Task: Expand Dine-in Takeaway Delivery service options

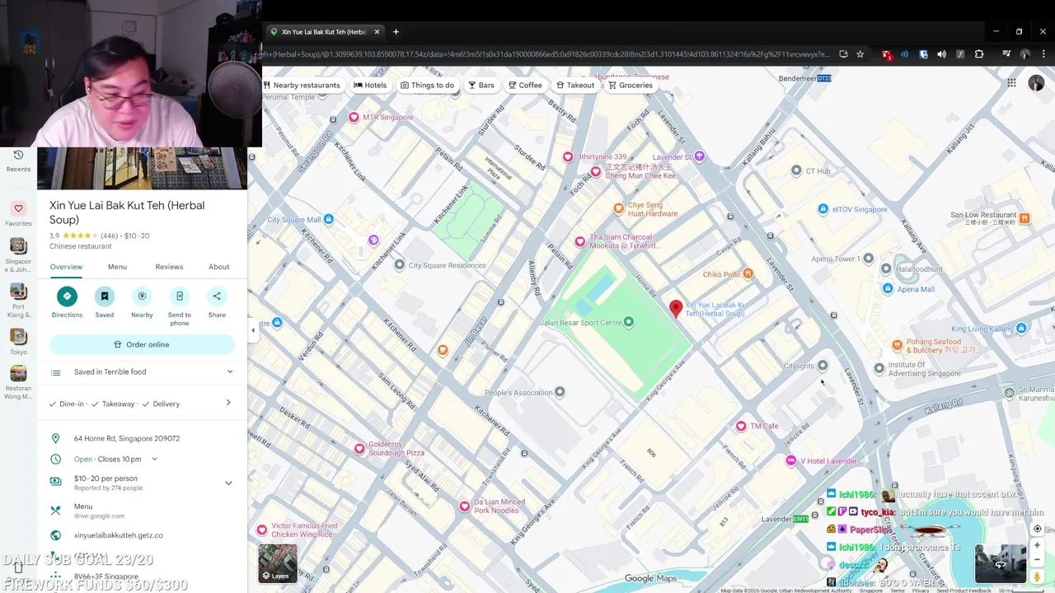Action: (x=142, y=404)
